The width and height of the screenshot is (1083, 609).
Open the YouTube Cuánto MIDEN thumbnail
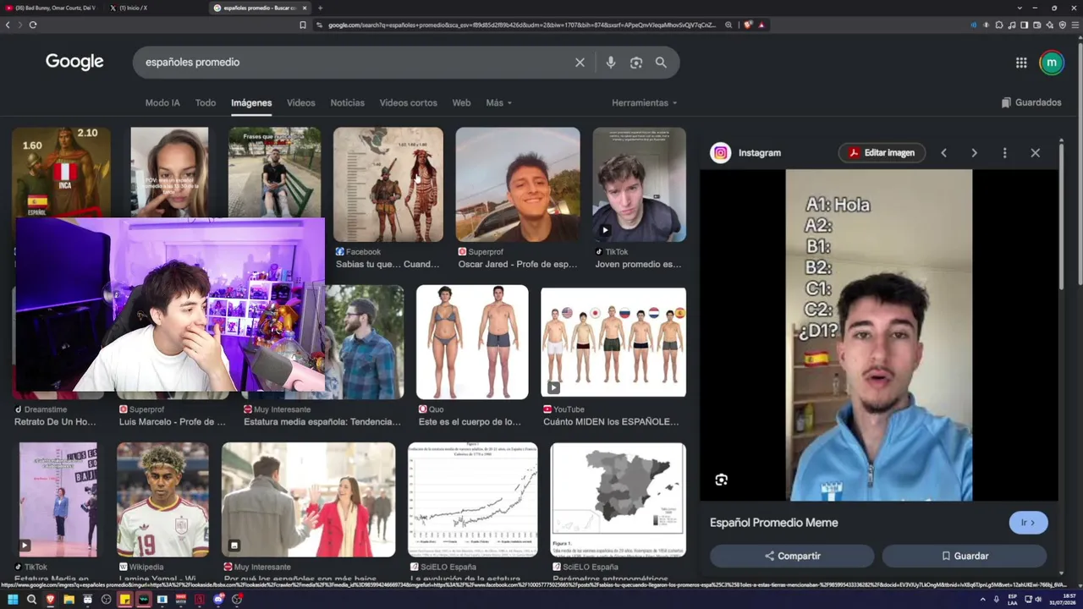coord(613,342)
